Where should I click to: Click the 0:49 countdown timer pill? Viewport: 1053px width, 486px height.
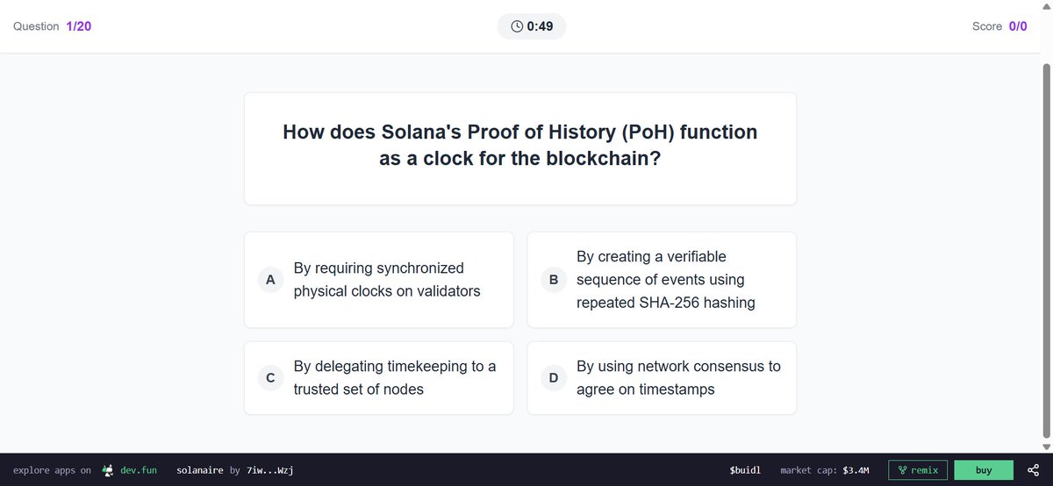pos(532,26)
